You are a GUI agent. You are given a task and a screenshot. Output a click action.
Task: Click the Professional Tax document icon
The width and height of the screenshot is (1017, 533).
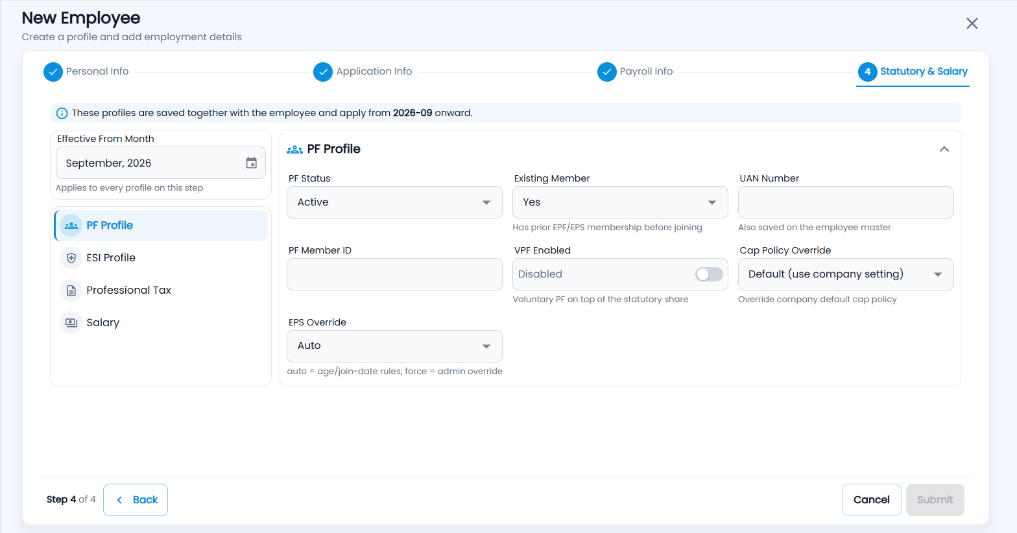(71, 290)
